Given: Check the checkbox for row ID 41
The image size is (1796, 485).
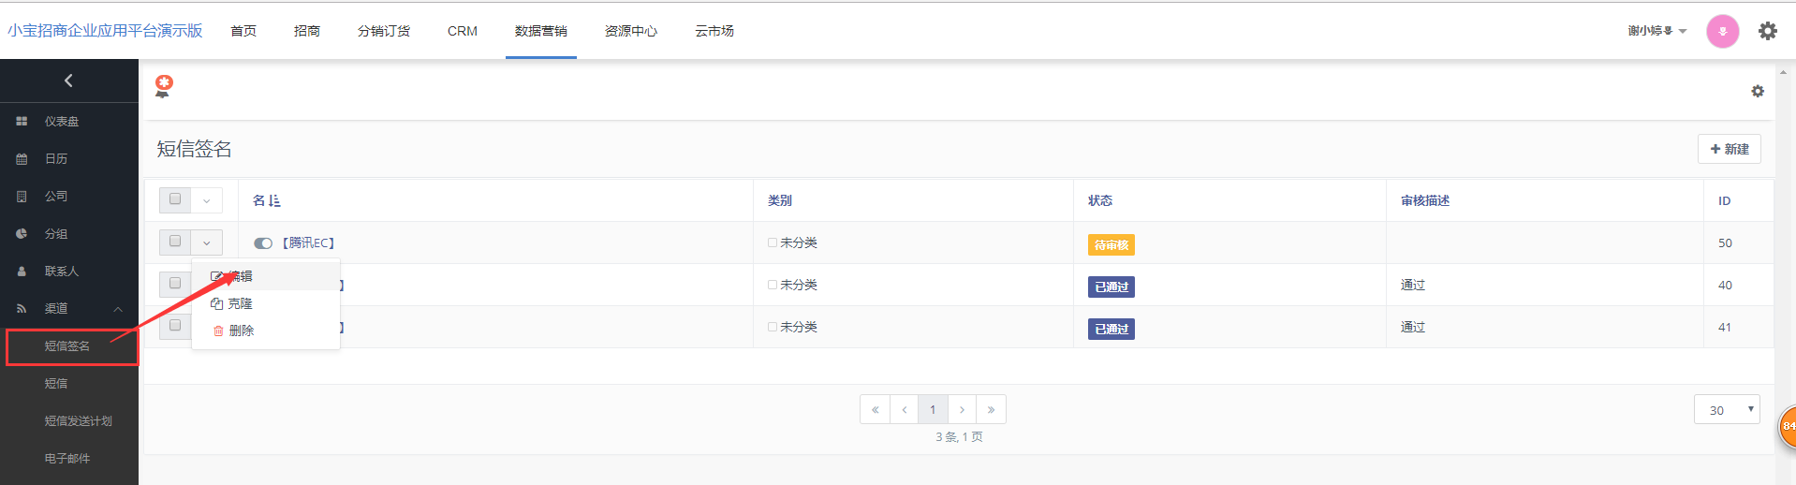Looking at the screenshot, I should 175,326.
